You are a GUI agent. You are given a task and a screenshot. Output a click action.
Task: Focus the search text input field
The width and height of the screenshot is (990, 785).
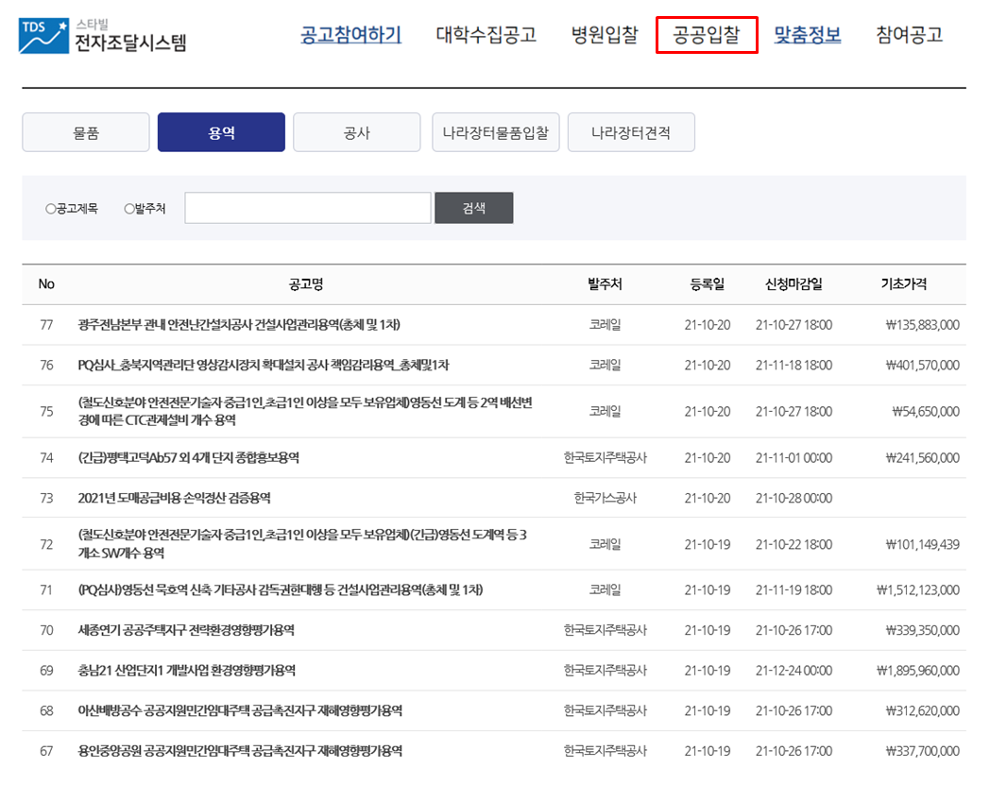click(x=307, y=208)
